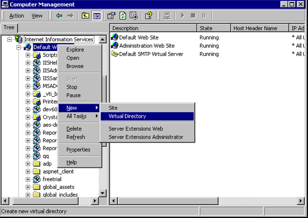
Task: Collapse the Internet Information Services node
Action: 11,40
